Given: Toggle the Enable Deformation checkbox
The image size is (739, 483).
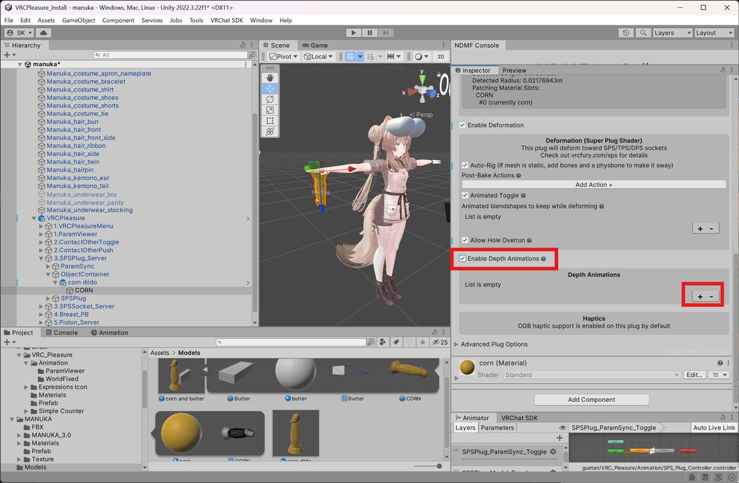Looking at the screenshot, I should (x=462, y=125).
